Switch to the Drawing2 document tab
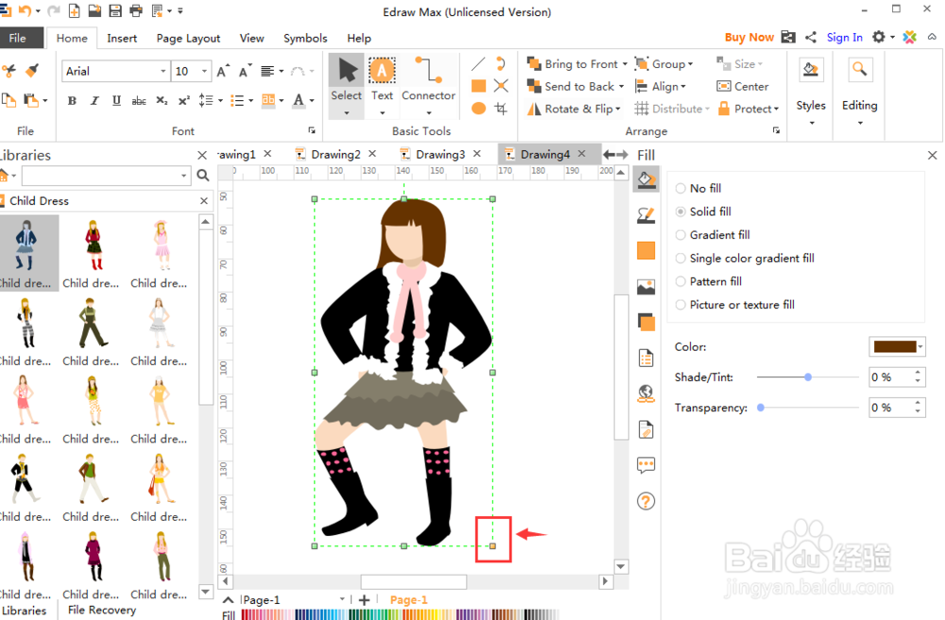 [x=335, y=154]
